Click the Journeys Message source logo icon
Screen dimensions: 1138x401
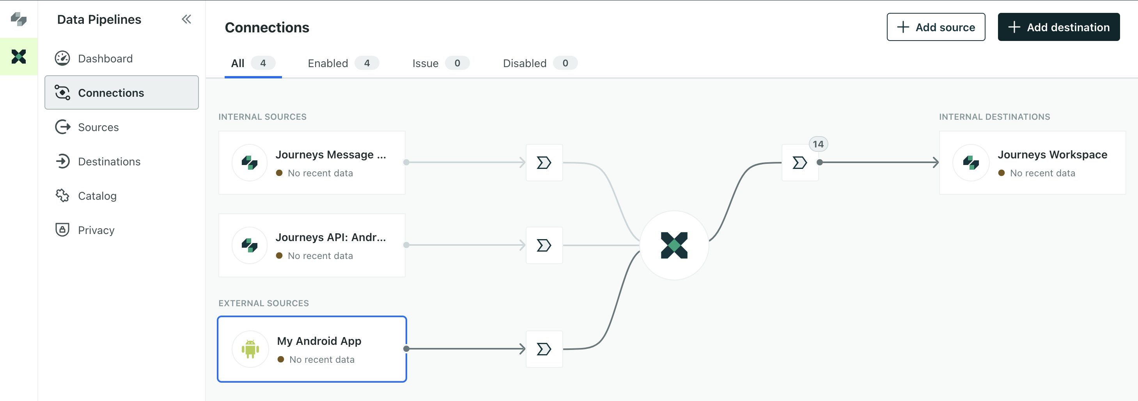250,163
